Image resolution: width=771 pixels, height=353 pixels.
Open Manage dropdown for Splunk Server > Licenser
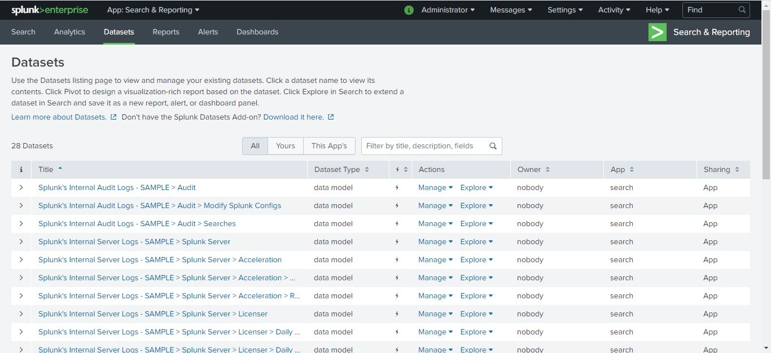(x=435, y=314)
